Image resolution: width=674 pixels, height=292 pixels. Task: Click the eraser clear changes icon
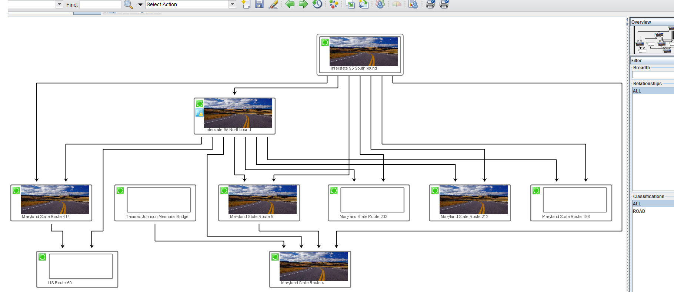(273, 4)
